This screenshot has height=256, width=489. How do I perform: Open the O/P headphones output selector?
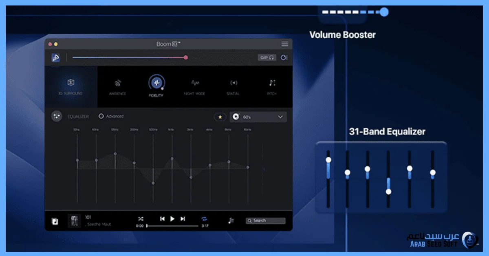(267, 57)
